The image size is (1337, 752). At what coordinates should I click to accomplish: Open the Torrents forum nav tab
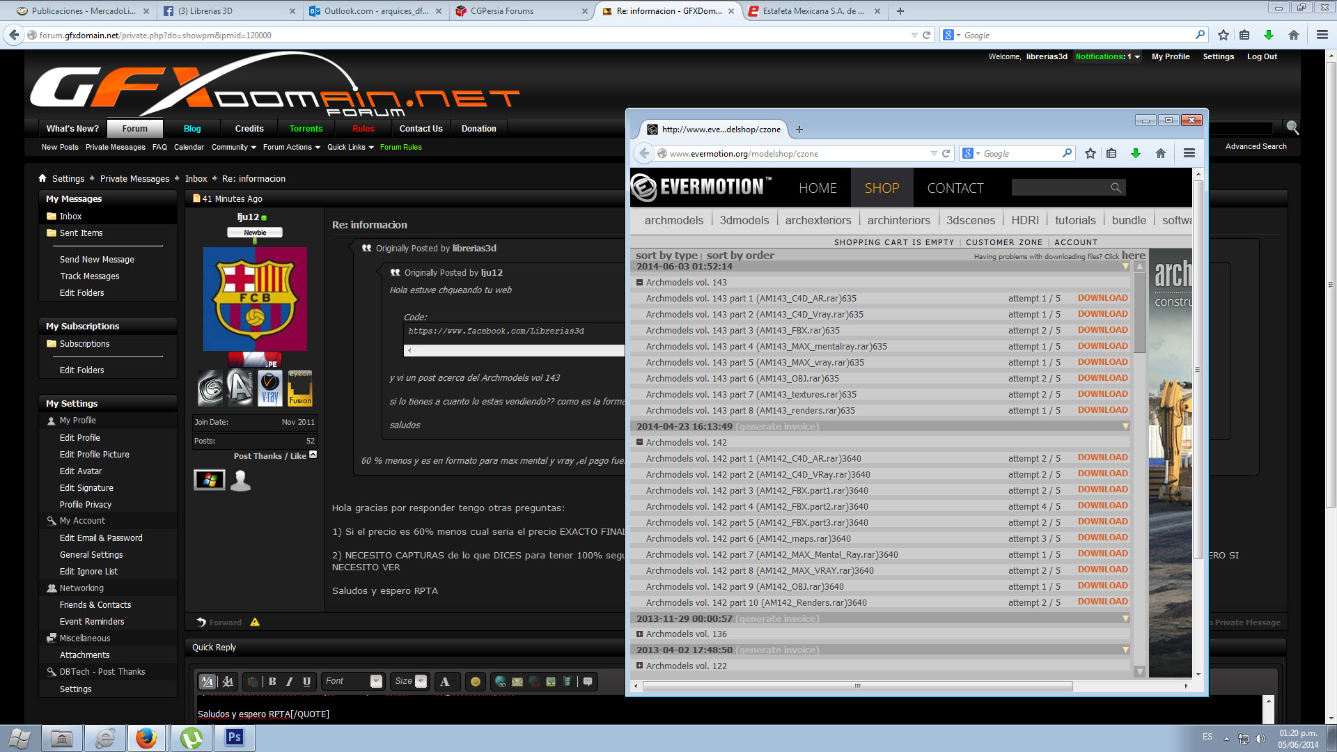306,129
